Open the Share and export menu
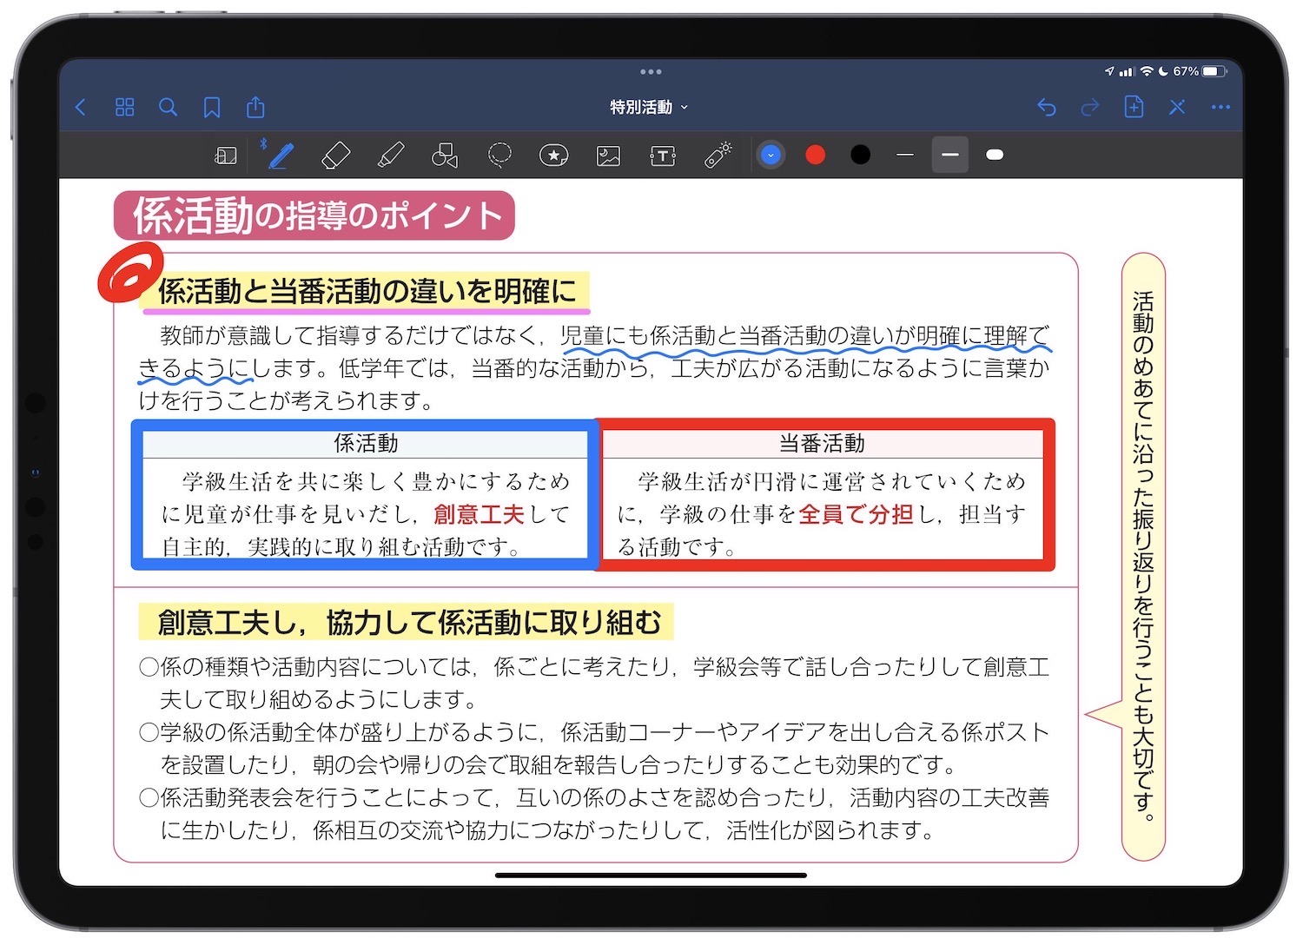1303x945 pixels. pyautogui.click(x=255, y=107)
